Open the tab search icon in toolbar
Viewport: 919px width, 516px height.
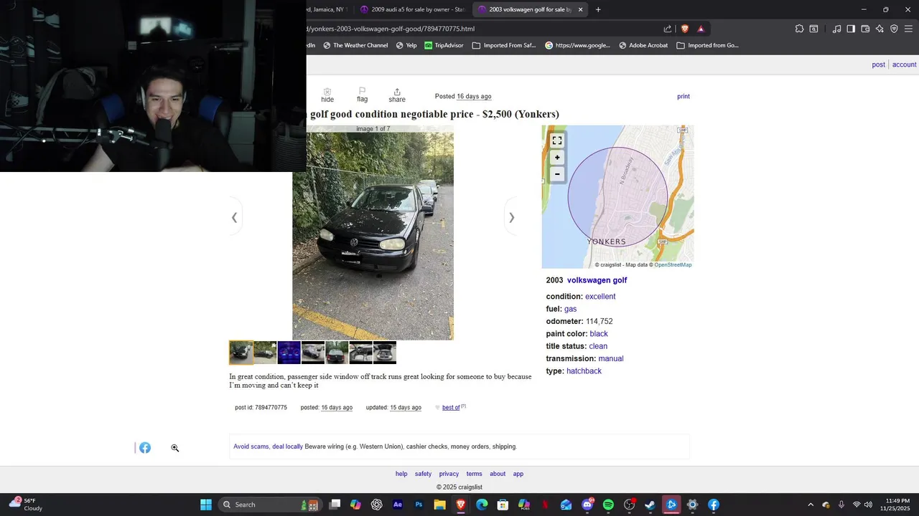coord(813,29)
